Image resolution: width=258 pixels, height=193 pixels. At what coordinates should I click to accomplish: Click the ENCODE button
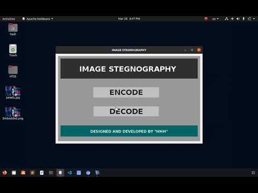[x=126, y=92]
